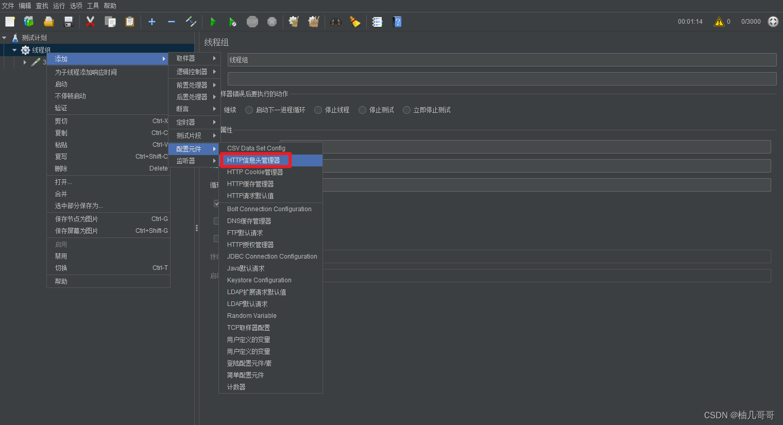The width and height of the screenshot is (783, 425).
Task: Collapse the 测试计划 tree node arrow
Action: (4, 38)
